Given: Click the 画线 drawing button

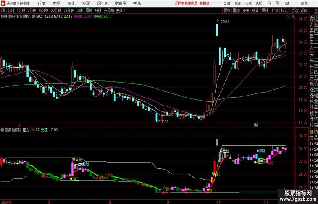Looking at the screenshot, I should (265, 10).
